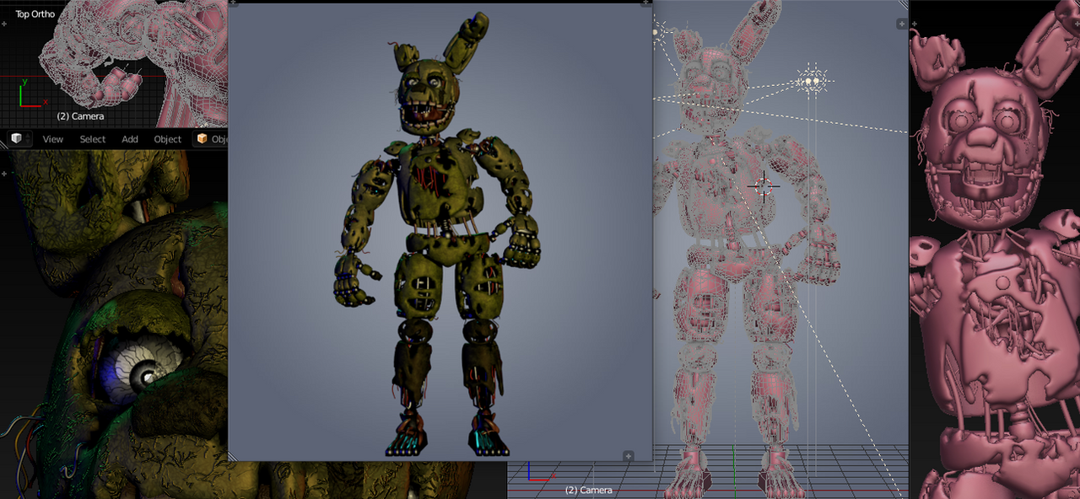1080x499 pixels.
Task: Click the 3D cursor crosshair in wireframe viewport
Action: [764, 185]
